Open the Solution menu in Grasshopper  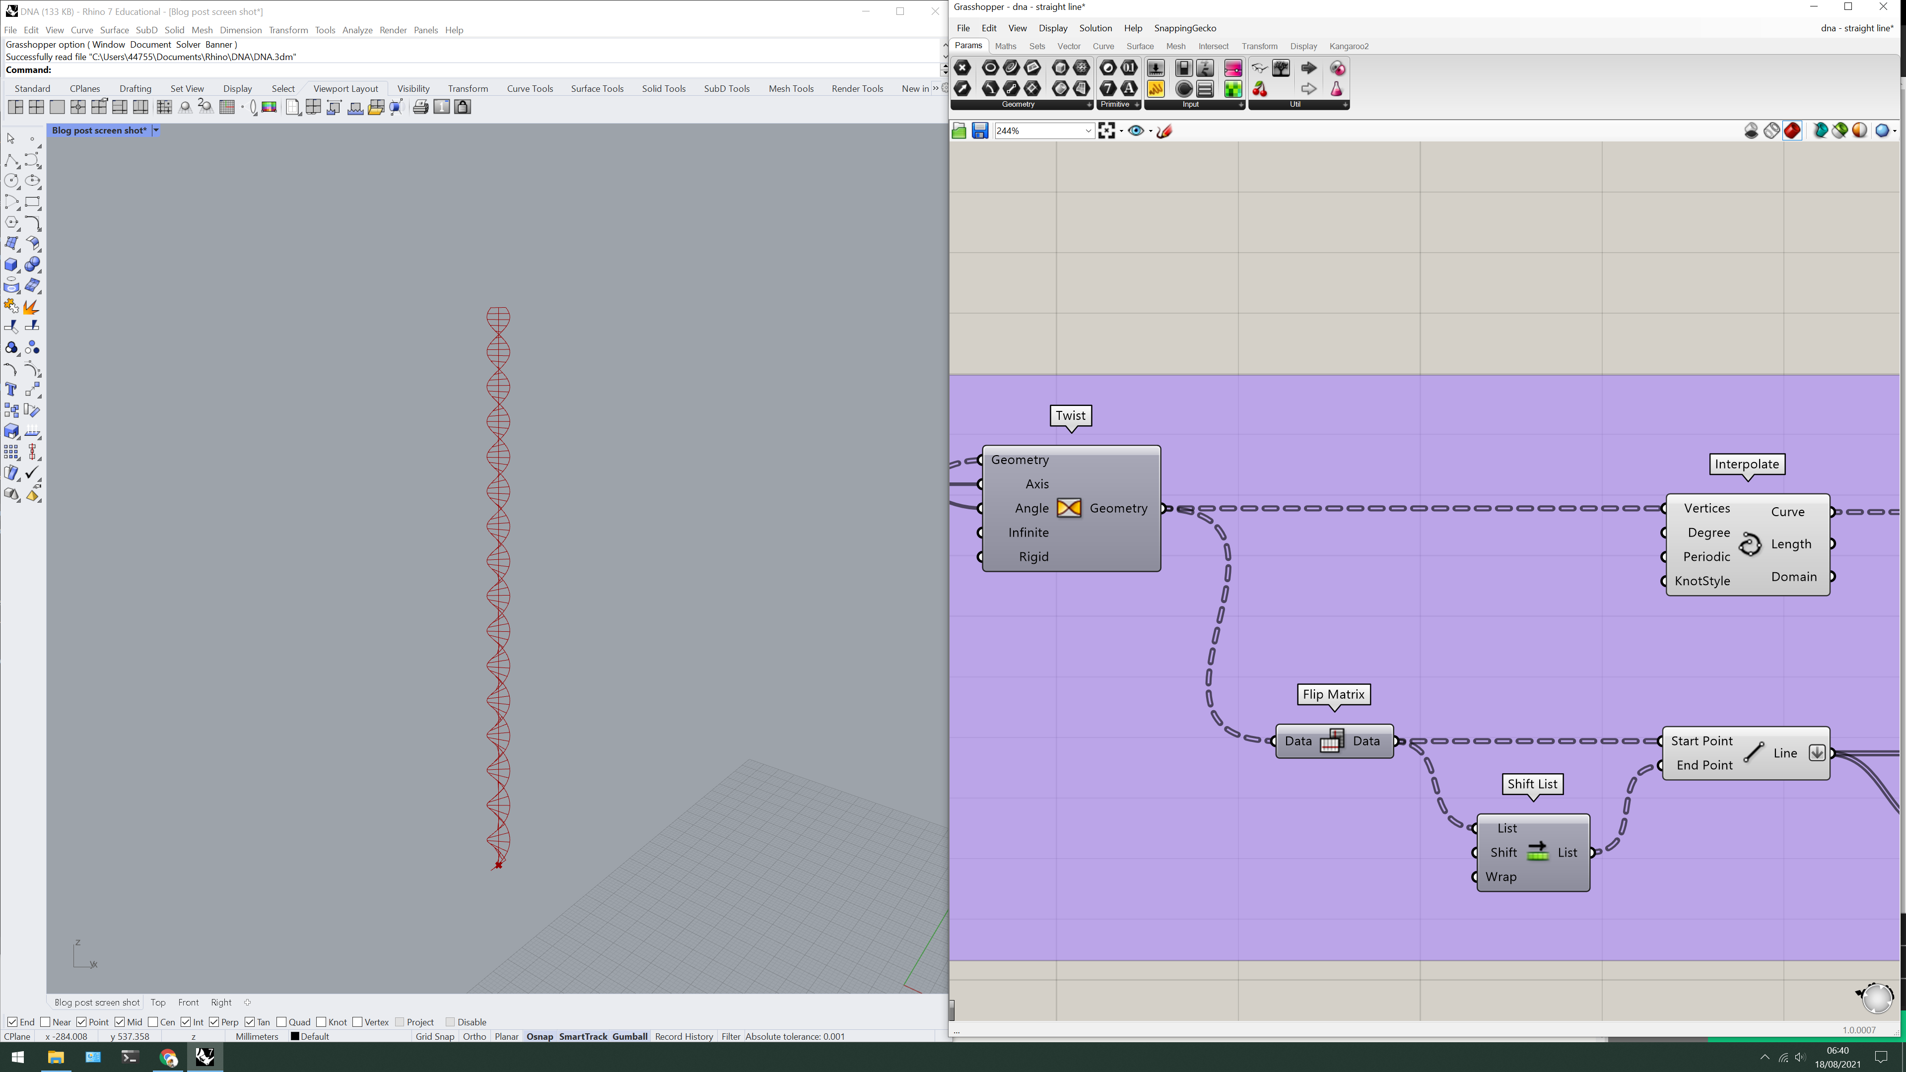[1095, 28]
